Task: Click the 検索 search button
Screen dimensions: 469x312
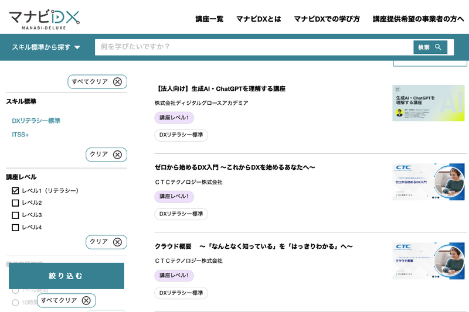Action: click(x=430, y=47)
